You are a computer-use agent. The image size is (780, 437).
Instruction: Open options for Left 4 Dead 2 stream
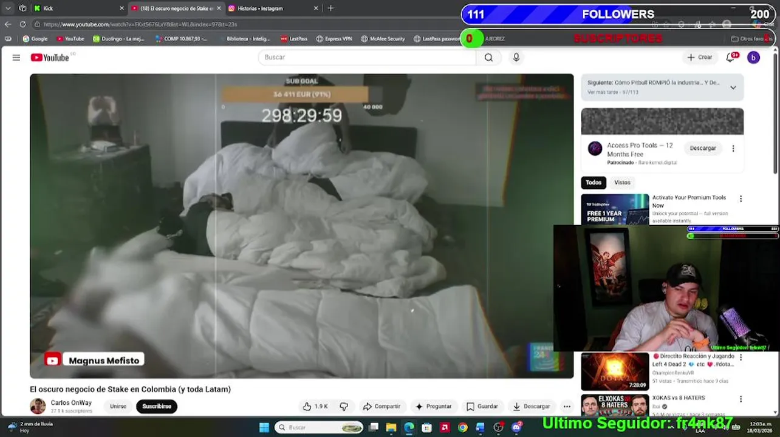[741, 357]
